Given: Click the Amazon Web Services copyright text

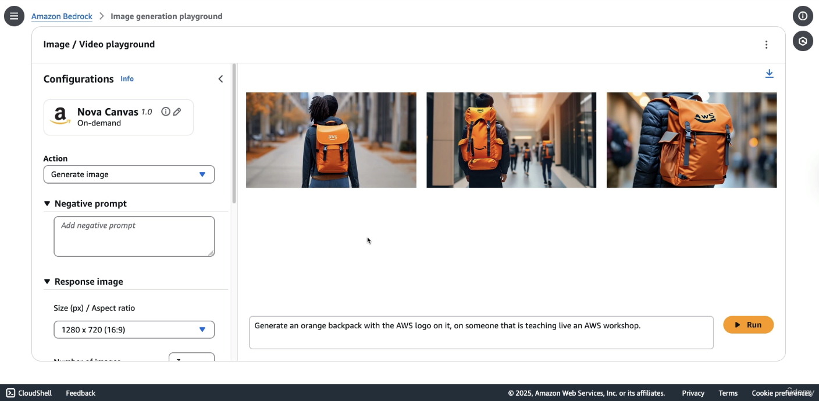Looking at the screenshot, I should click(x=586, y=393).
